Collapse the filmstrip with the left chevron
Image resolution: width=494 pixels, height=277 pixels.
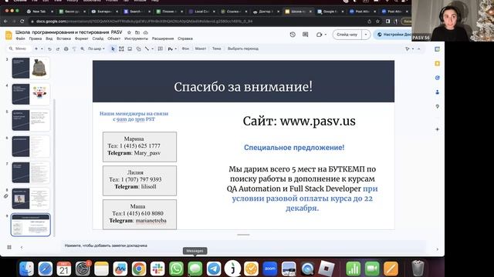(x=22, y=248)
